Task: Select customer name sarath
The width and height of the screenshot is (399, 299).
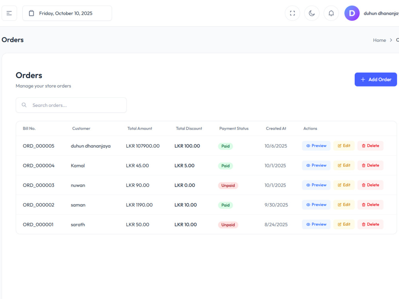Action: click(x=78, y=224)
